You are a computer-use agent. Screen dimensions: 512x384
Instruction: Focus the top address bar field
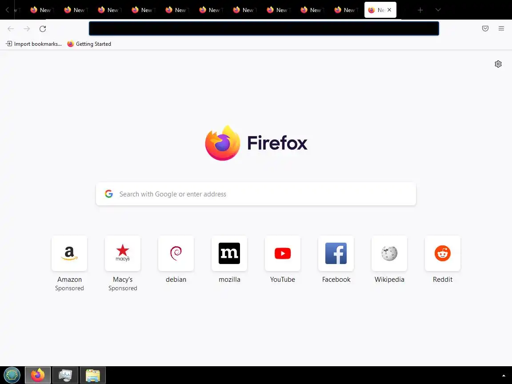tap(264, 28)
